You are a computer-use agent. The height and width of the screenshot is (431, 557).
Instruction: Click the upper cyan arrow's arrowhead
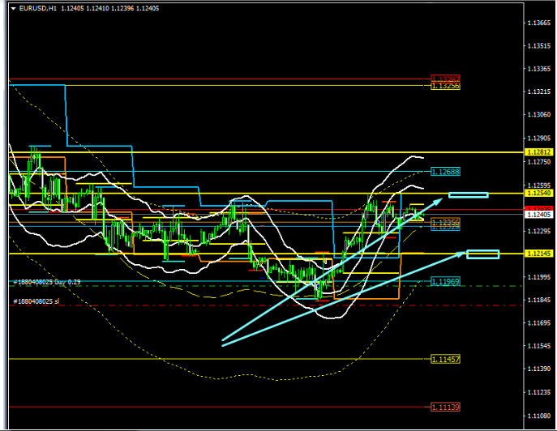(439, 198)
